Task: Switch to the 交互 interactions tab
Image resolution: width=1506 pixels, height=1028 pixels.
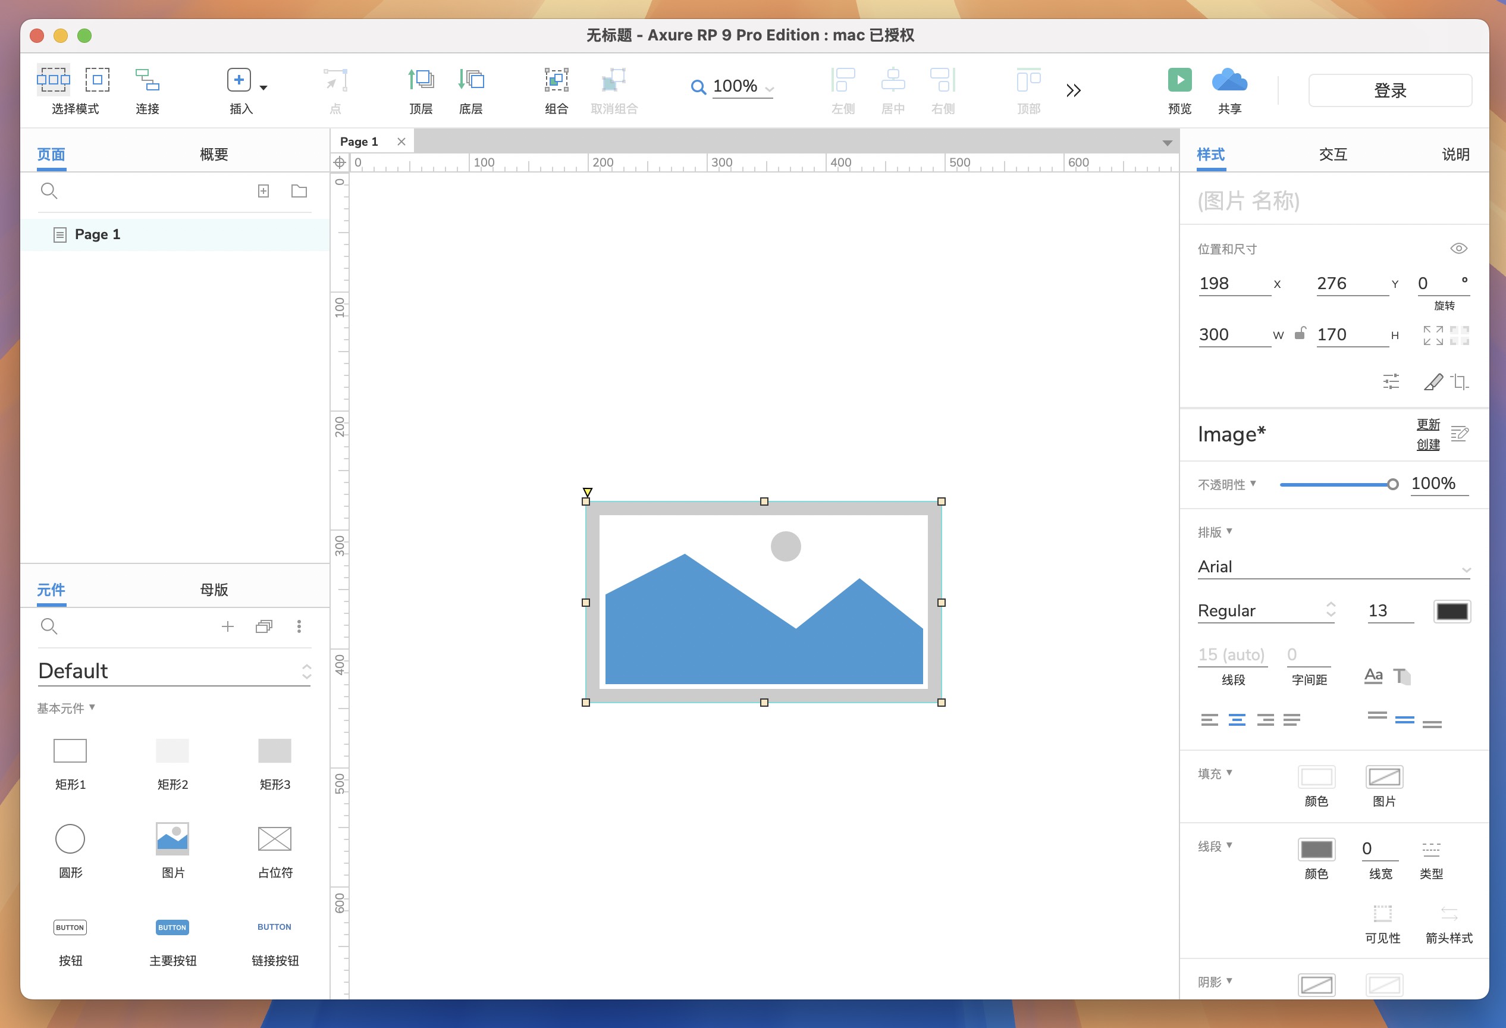Action: 1333,154
